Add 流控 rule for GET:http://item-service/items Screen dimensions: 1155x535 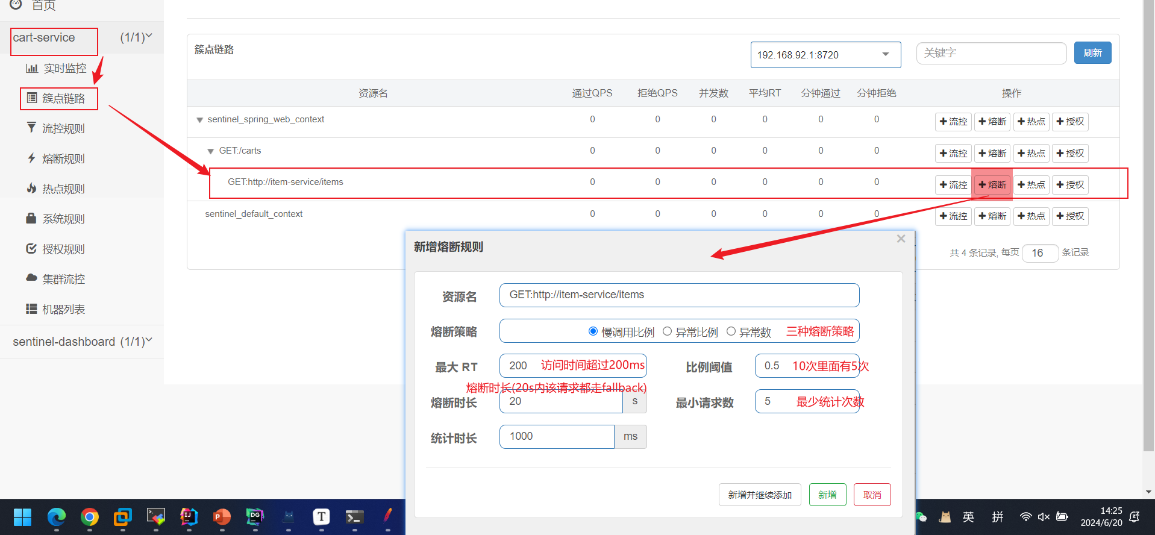tap(953, 185)
